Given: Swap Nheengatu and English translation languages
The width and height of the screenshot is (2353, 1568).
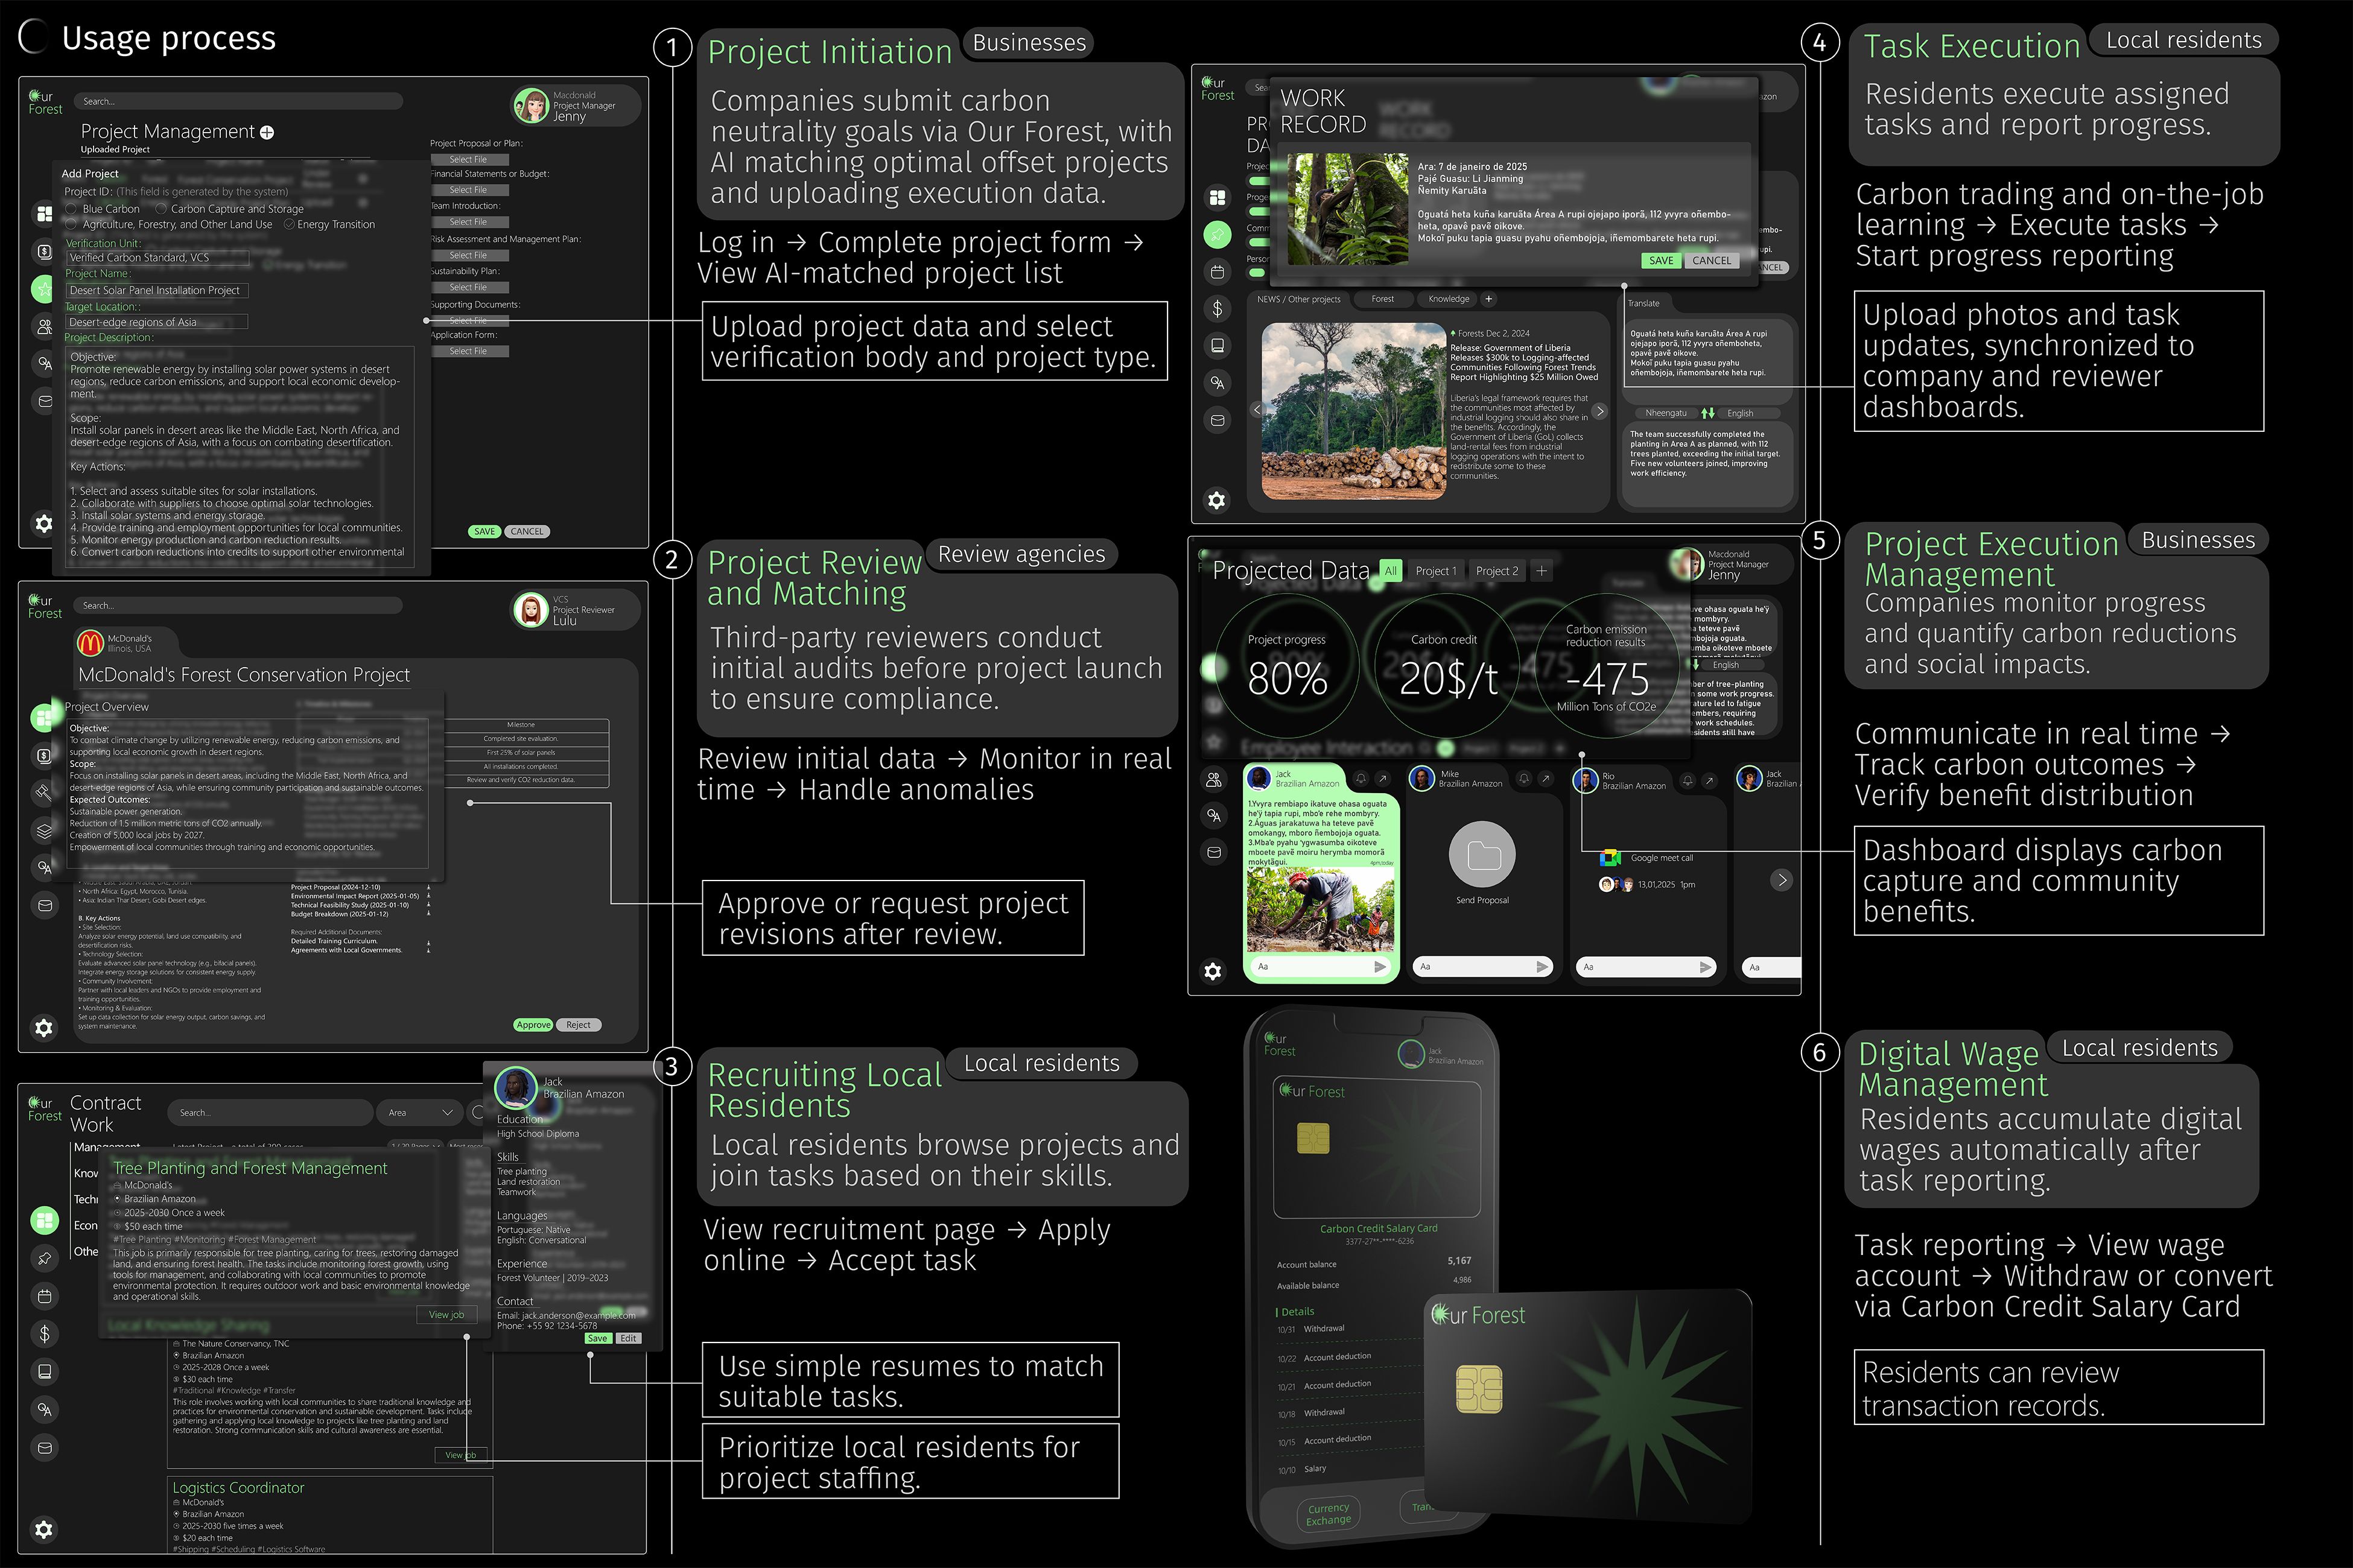Looking at the screenshot, I should tap(1707, 413).
